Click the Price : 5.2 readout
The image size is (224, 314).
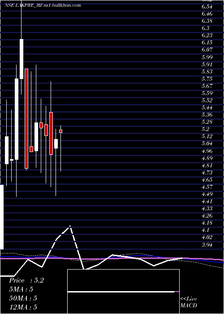pos(26,280)
